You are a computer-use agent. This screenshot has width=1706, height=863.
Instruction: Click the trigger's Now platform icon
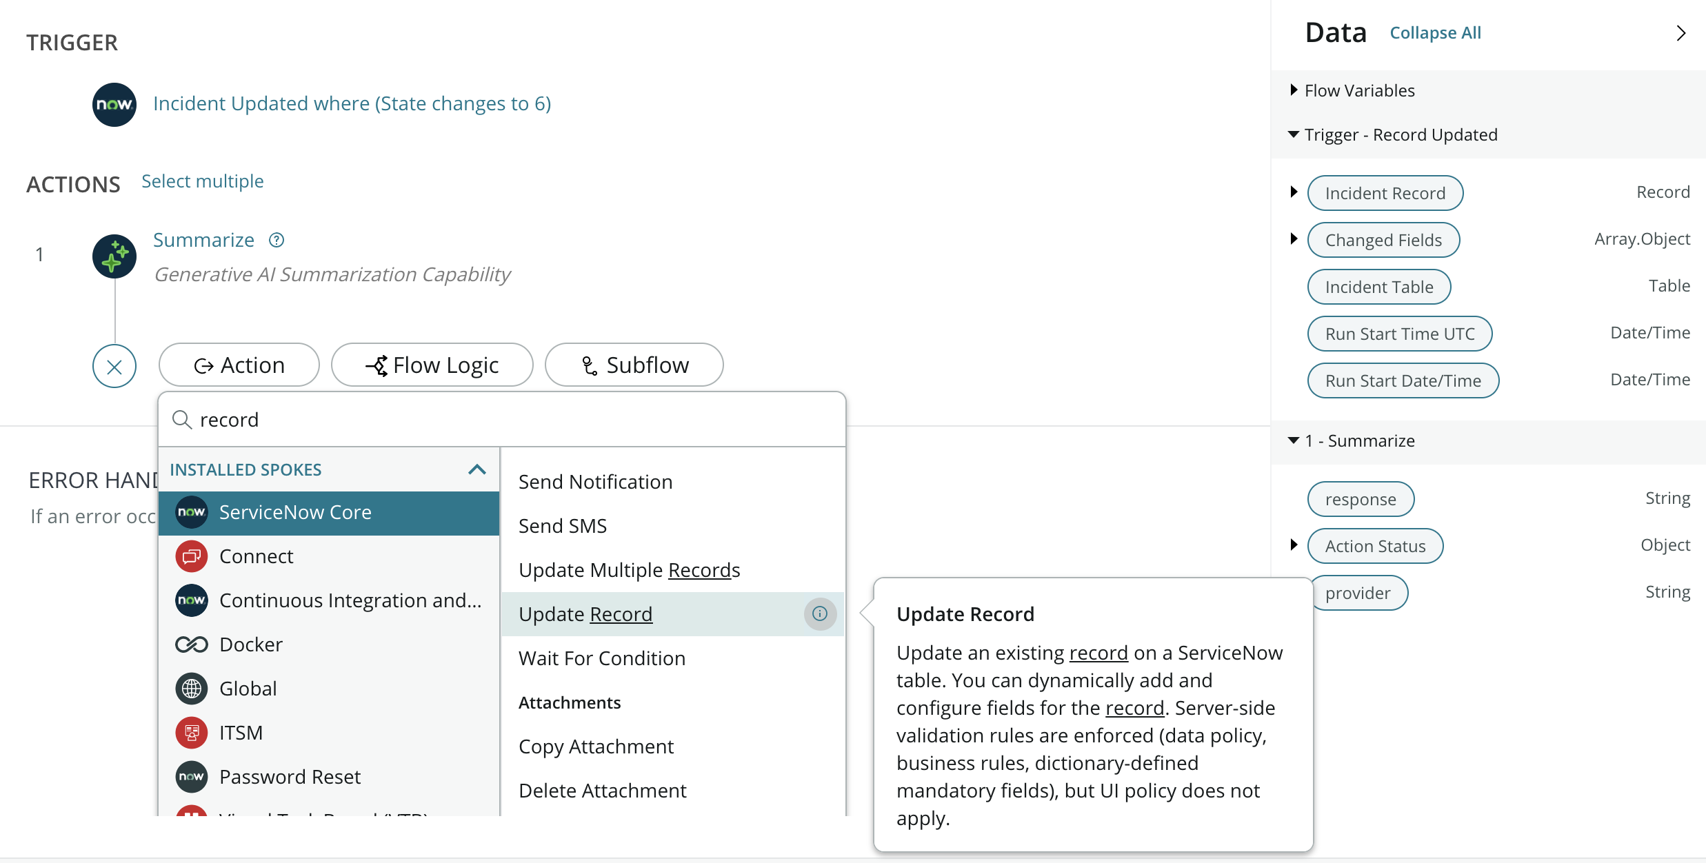(114, 104)
